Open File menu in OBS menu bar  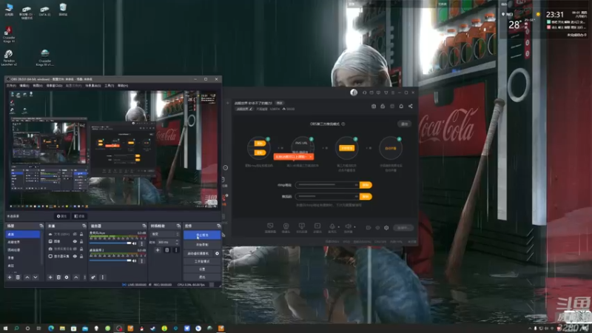(x=11, y=86)
